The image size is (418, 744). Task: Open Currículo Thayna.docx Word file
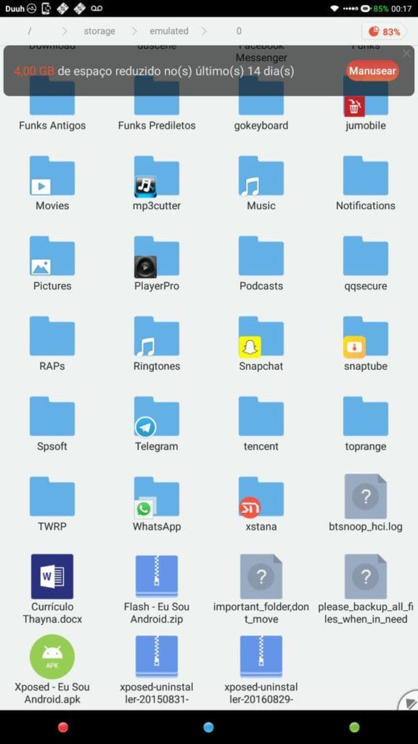point(52,589)
